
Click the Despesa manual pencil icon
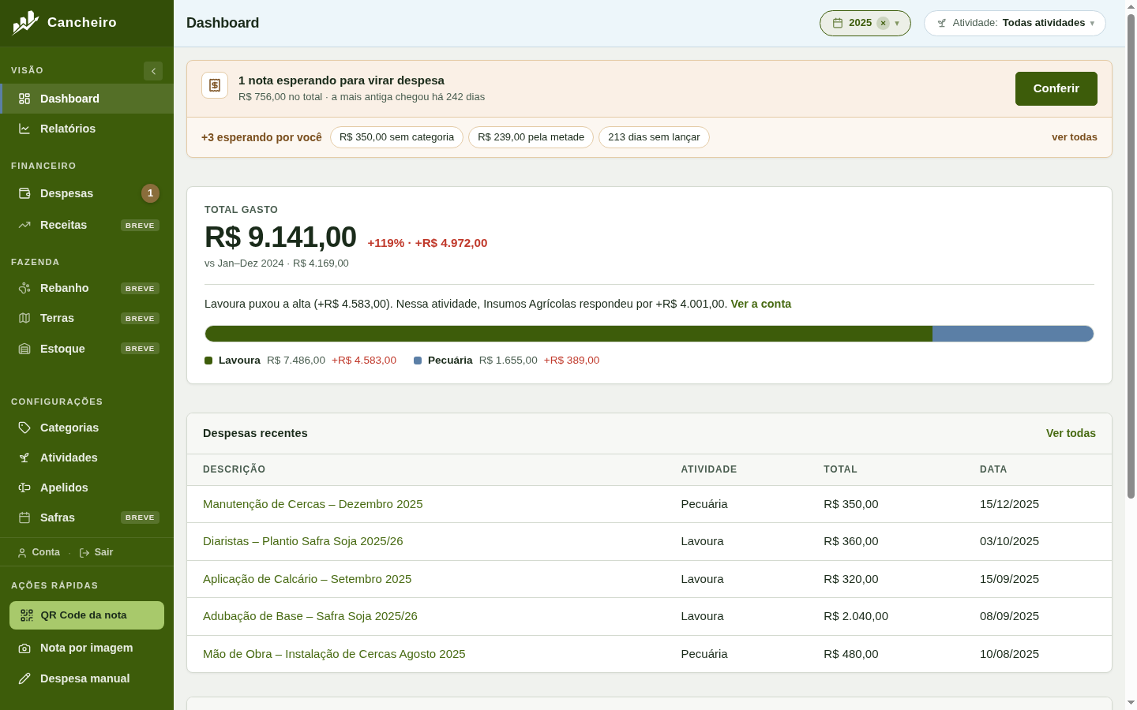tap(24, 678)
